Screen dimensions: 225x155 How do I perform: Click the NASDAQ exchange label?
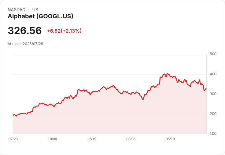(17, 9)
